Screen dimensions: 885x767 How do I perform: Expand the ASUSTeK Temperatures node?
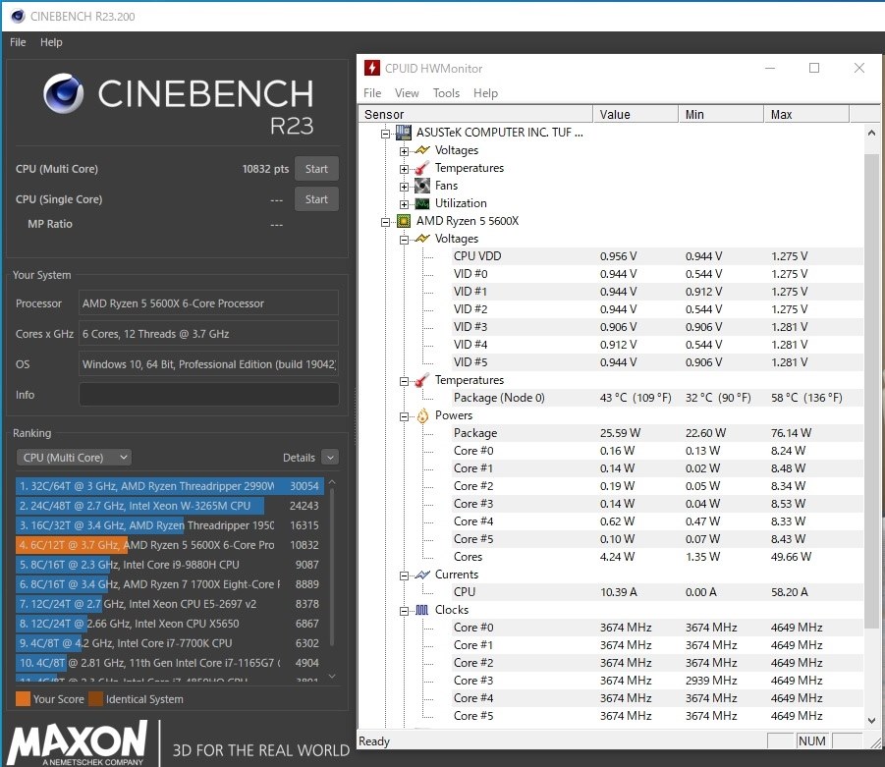pyautogui.click(x=404, y=169)
